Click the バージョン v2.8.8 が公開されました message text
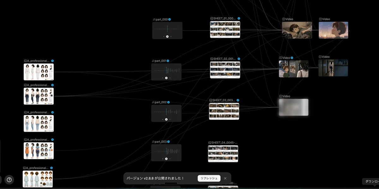Image resolution: width=379 pixels, height=189 pixels. click(155, 178)
